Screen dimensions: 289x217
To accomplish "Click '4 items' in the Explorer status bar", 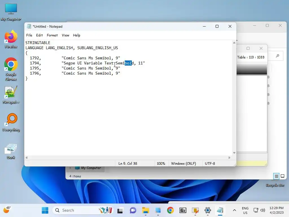I will [x=75, y=176].
